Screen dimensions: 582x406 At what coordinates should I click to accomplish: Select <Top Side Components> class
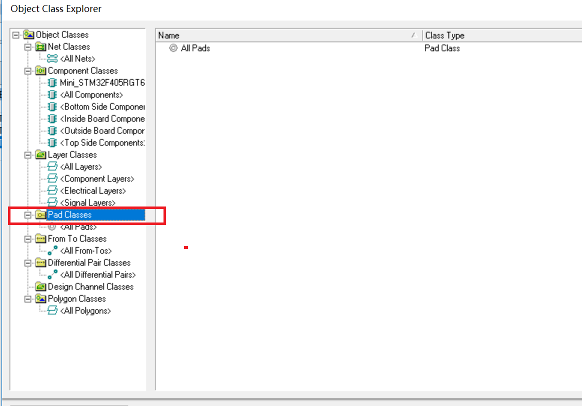tap(102, 143)
